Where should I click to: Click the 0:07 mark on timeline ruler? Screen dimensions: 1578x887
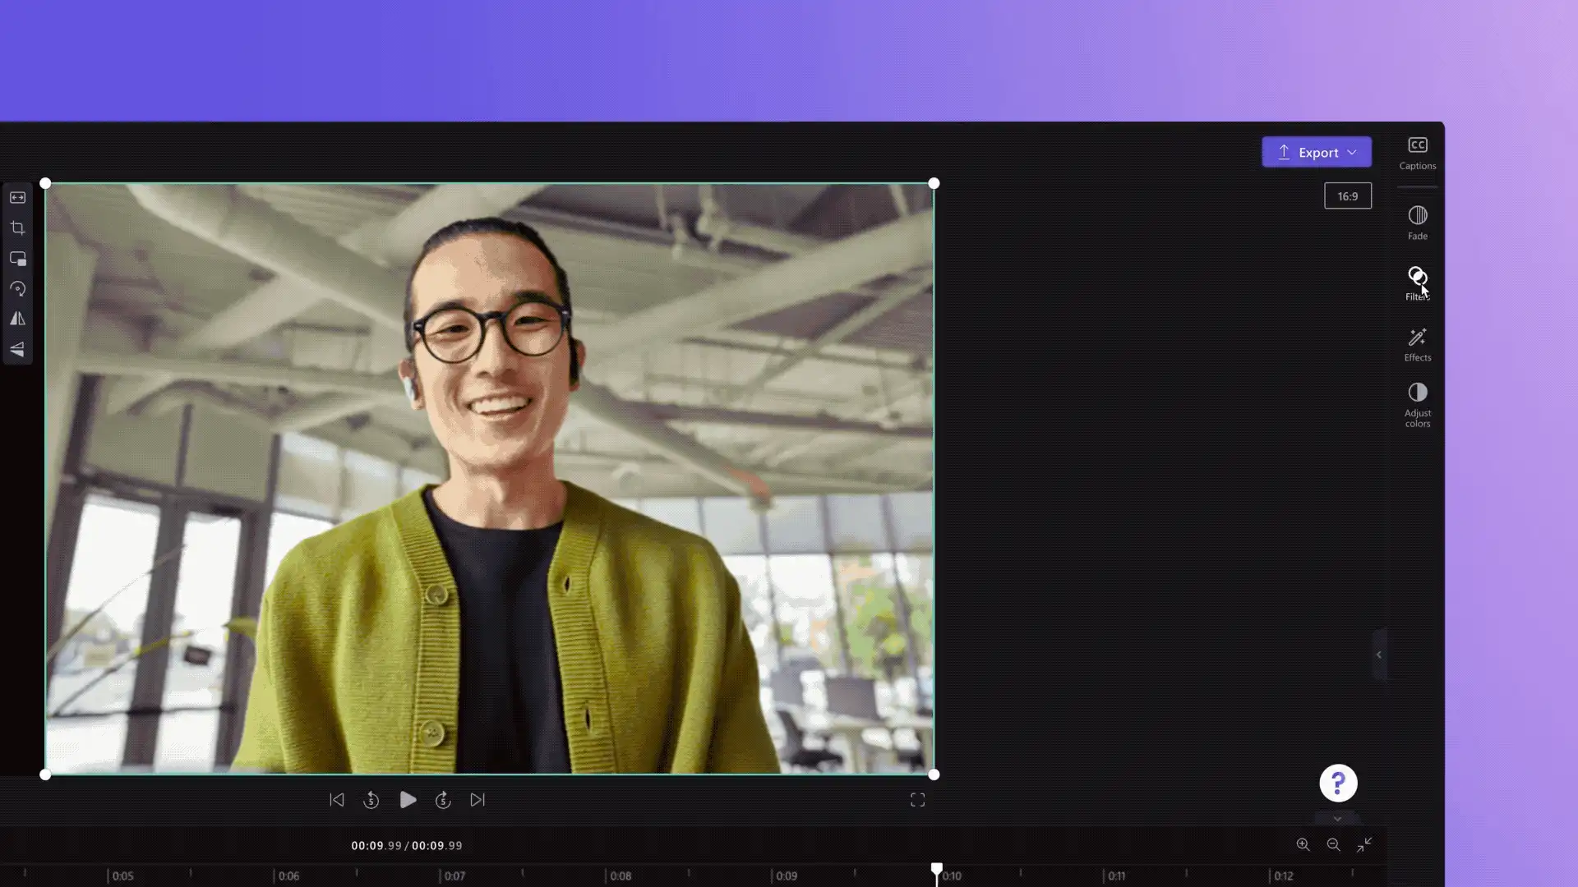(454, 876)
